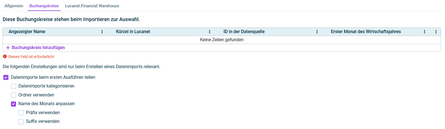Image resolution: width=445 pixels, height=129 pixels.
Task: Enable the Ordner verwenden checkbox
Action: [13, 95]
